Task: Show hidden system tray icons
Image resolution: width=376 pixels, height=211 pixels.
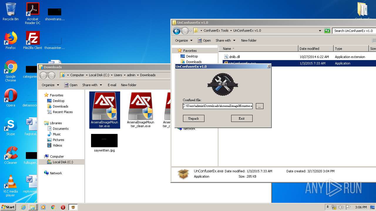Action: tap(327, 207)
